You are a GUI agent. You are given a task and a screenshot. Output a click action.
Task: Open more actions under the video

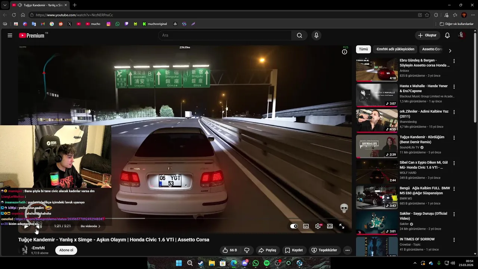(347, 250)
